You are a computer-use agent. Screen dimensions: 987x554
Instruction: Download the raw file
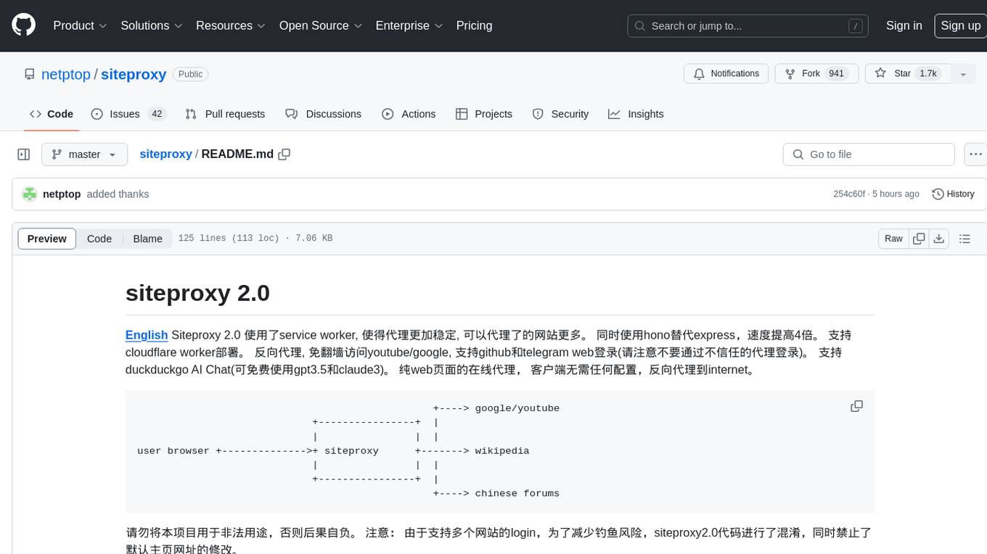938,239
